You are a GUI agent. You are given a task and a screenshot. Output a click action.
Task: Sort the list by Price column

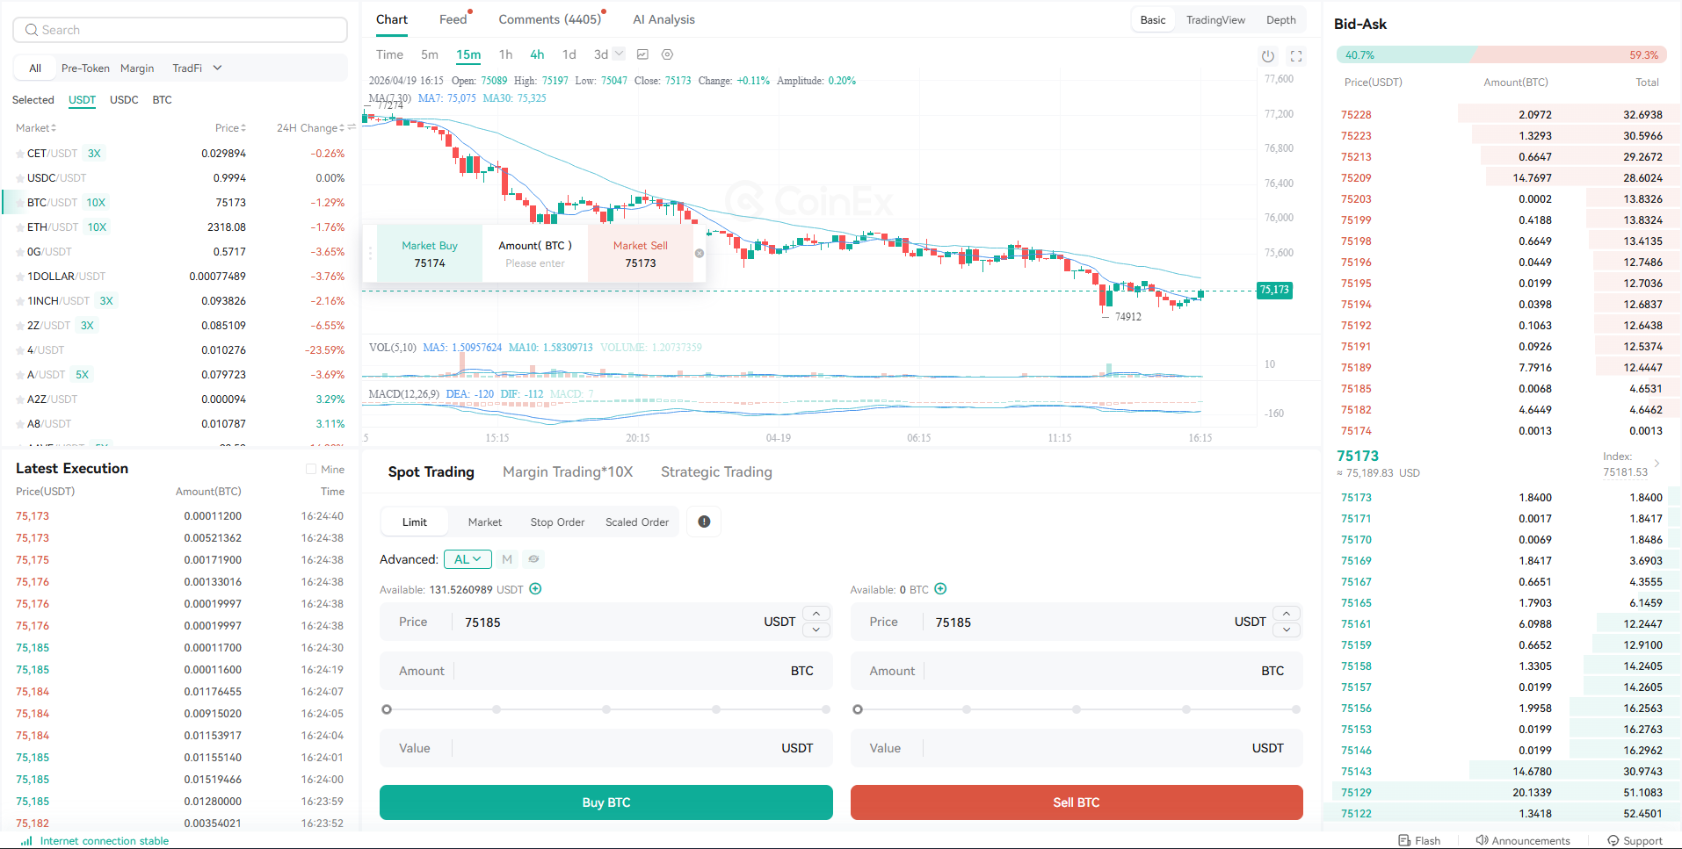(x=230, y=128)
